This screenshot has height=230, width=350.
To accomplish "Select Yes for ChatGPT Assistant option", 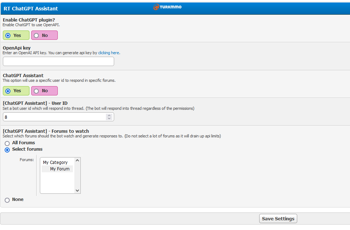I will tap(16, 91).
